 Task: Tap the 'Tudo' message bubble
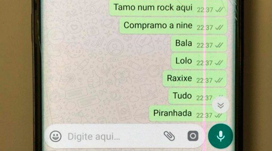click(x=198, y=96)
